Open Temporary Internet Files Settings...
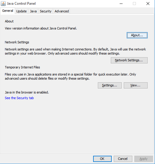Viewport: 155px width, 164px height. pyautogui.click(x=110, y=85)
